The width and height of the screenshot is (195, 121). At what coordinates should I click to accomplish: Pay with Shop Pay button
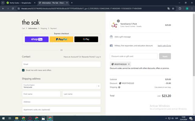37,39
